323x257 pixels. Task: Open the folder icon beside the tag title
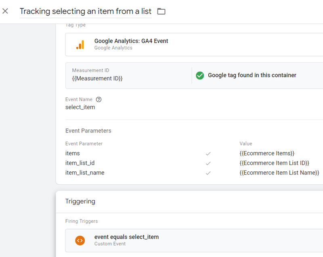click(161, 11)
